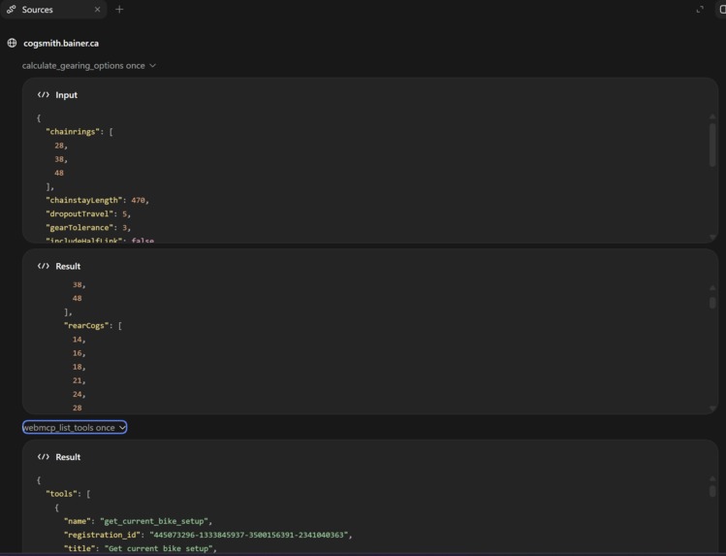Viewport: 726px width, 556px height.
Task: Collapse the calculate_gearing_options once section
Action: tap(89, 66)
